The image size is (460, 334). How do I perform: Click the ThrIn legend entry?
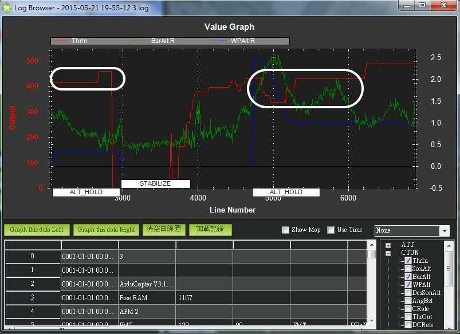tap(69, 41)
